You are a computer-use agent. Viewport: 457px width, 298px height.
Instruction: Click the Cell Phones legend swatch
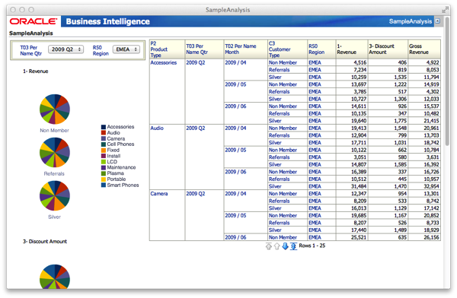pyautogui.click(x=104, y=144)
